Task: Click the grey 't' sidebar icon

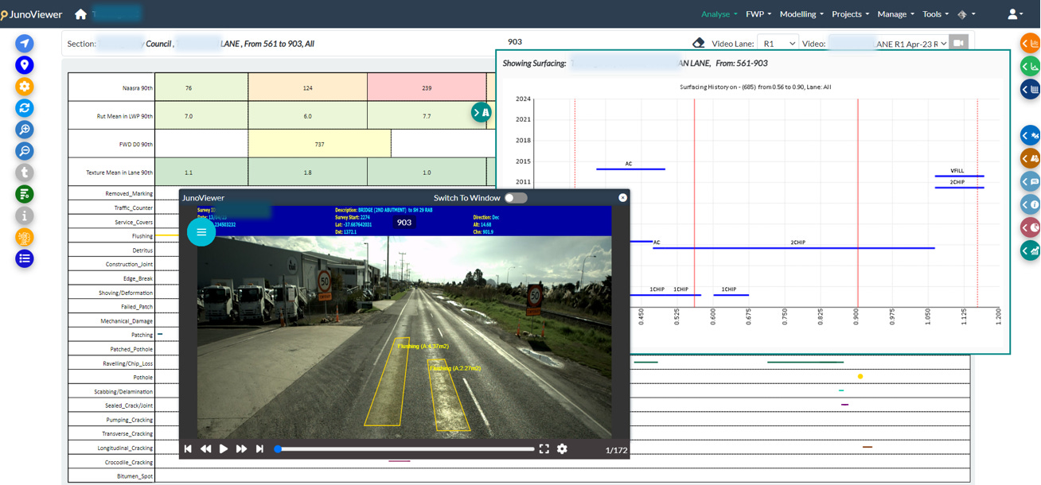Action: pos(25,173)
